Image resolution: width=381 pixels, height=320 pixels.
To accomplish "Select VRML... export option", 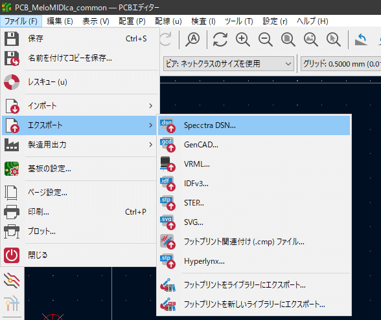I will click(254, 164).
